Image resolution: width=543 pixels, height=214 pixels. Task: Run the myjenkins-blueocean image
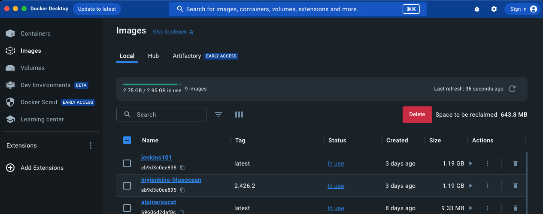[470, 186]
